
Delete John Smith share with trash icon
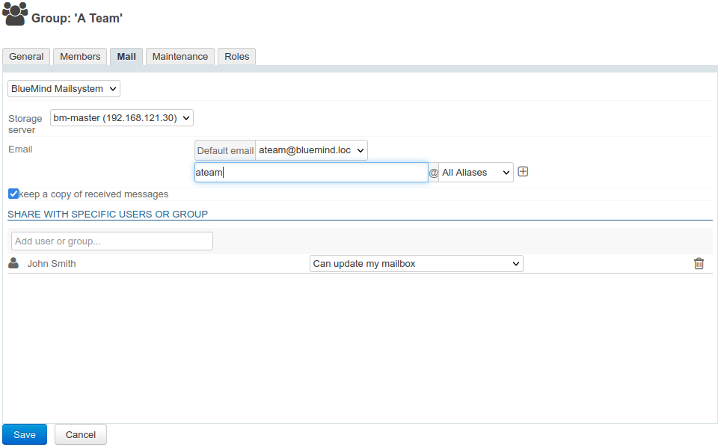tap(699, 264)
